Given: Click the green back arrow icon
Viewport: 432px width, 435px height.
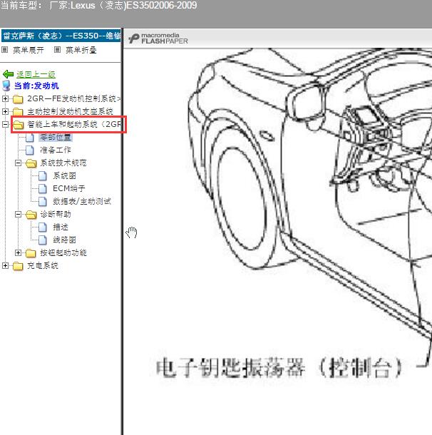Looking at the screenshot, I should (x=8, y=74).
